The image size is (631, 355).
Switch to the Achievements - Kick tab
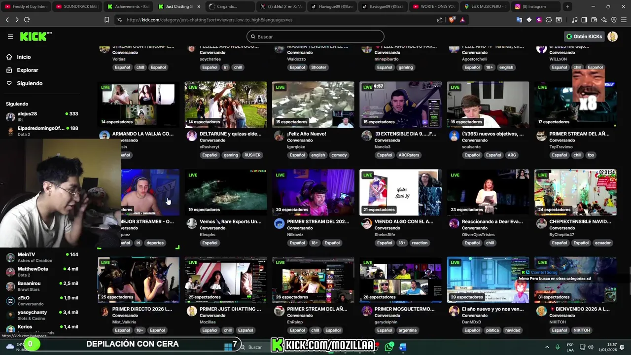coord(128,6)
